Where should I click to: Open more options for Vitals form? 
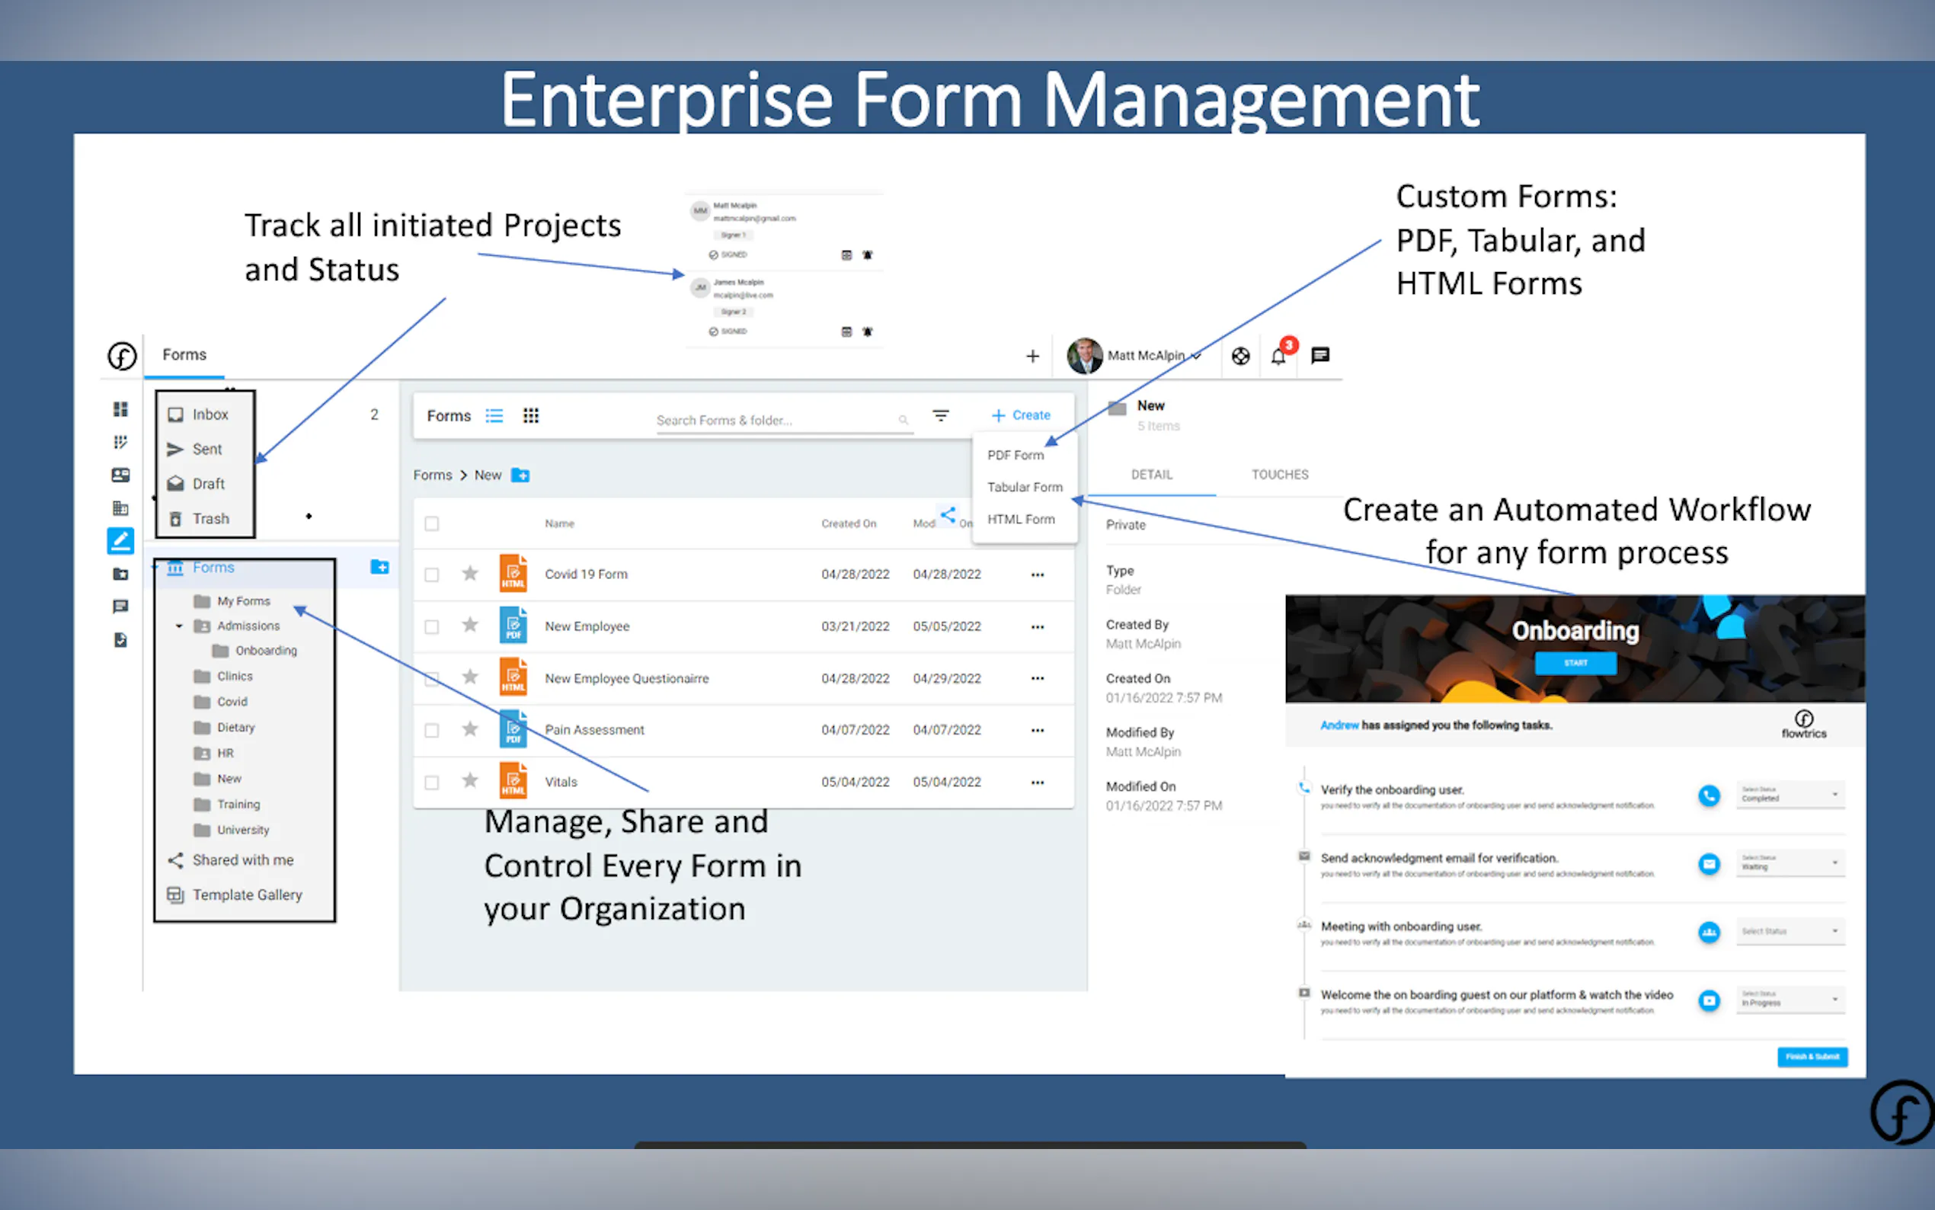point(1038,782)
